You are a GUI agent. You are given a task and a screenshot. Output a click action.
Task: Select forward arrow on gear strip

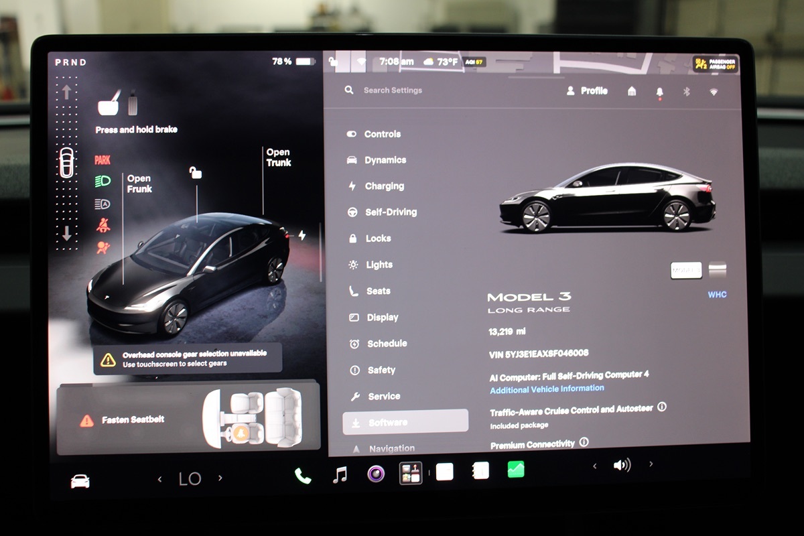pyautogui.click(x=66, y=92)
